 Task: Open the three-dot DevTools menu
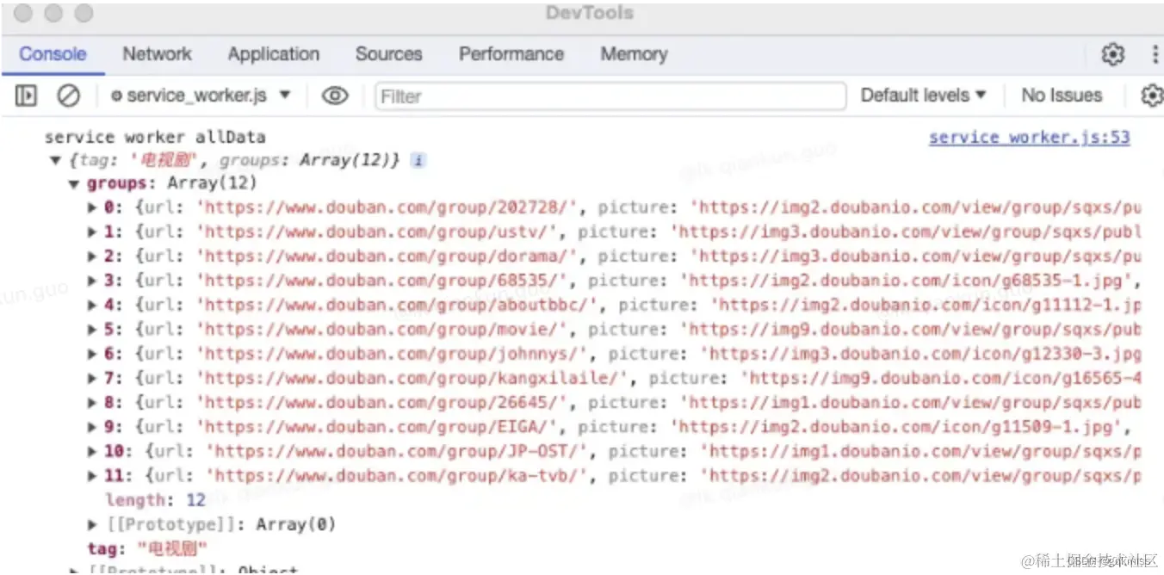click(x=1155, y=54)
